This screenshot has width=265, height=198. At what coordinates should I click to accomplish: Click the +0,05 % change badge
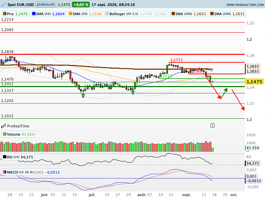tap(81, 4)
